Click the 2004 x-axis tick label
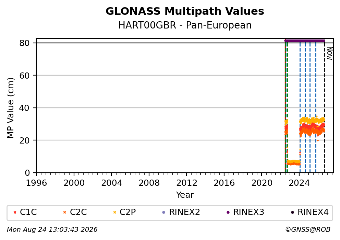This screenshot has height=240, width=340. (x=111, y=183)
